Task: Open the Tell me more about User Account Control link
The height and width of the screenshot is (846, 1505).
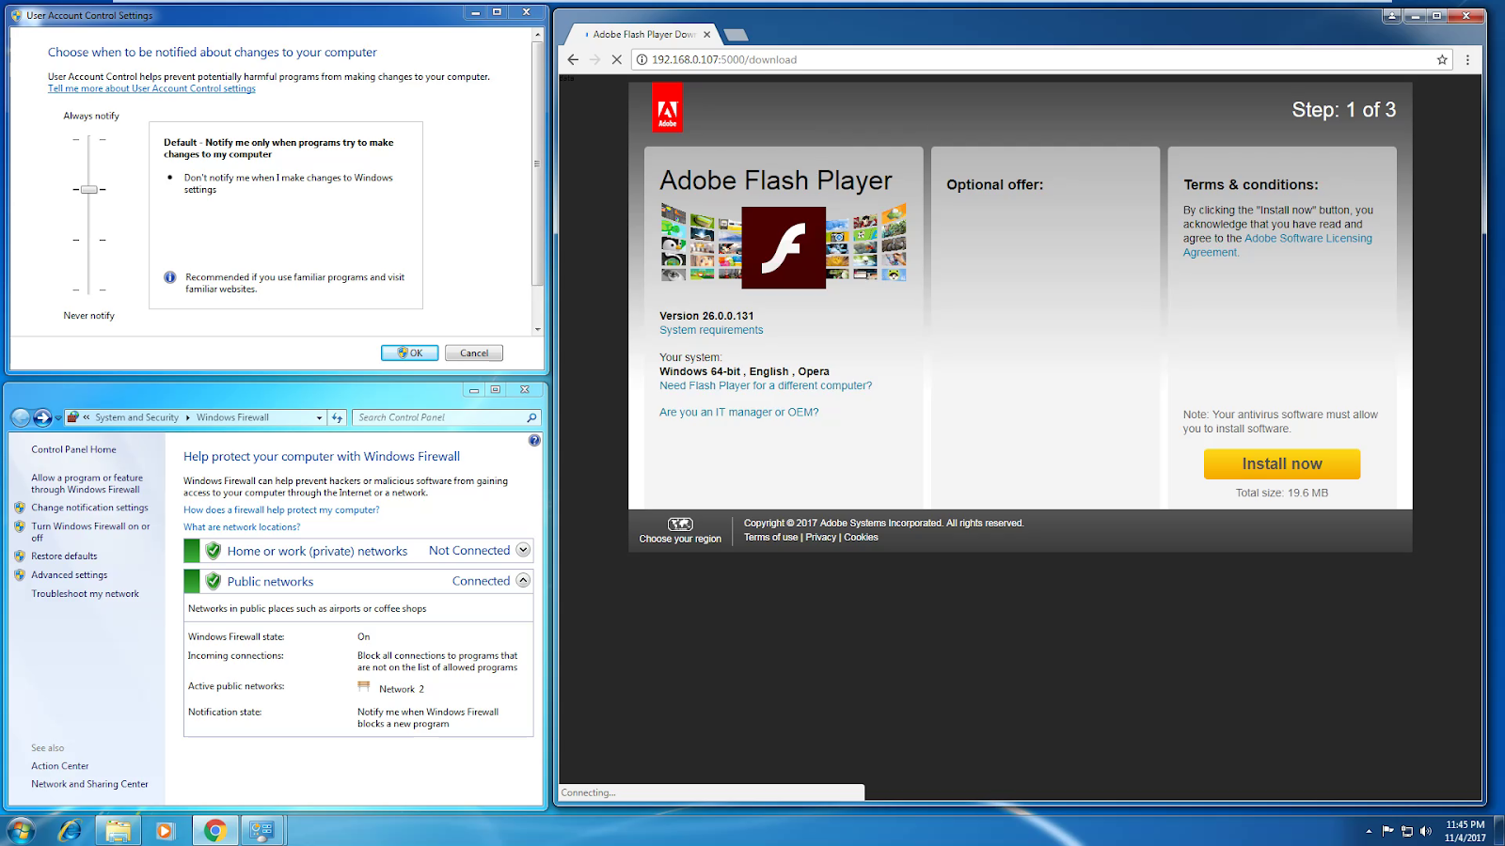Action: [x=151, y=88]
